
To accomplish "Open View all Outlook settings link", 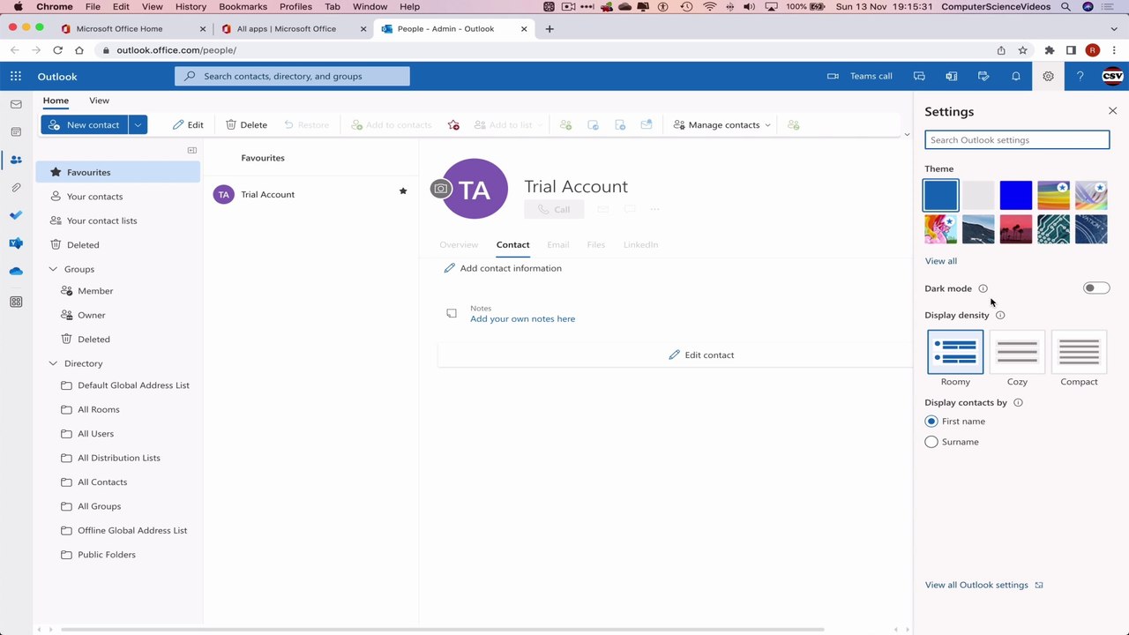I will (x=983, y=585).
